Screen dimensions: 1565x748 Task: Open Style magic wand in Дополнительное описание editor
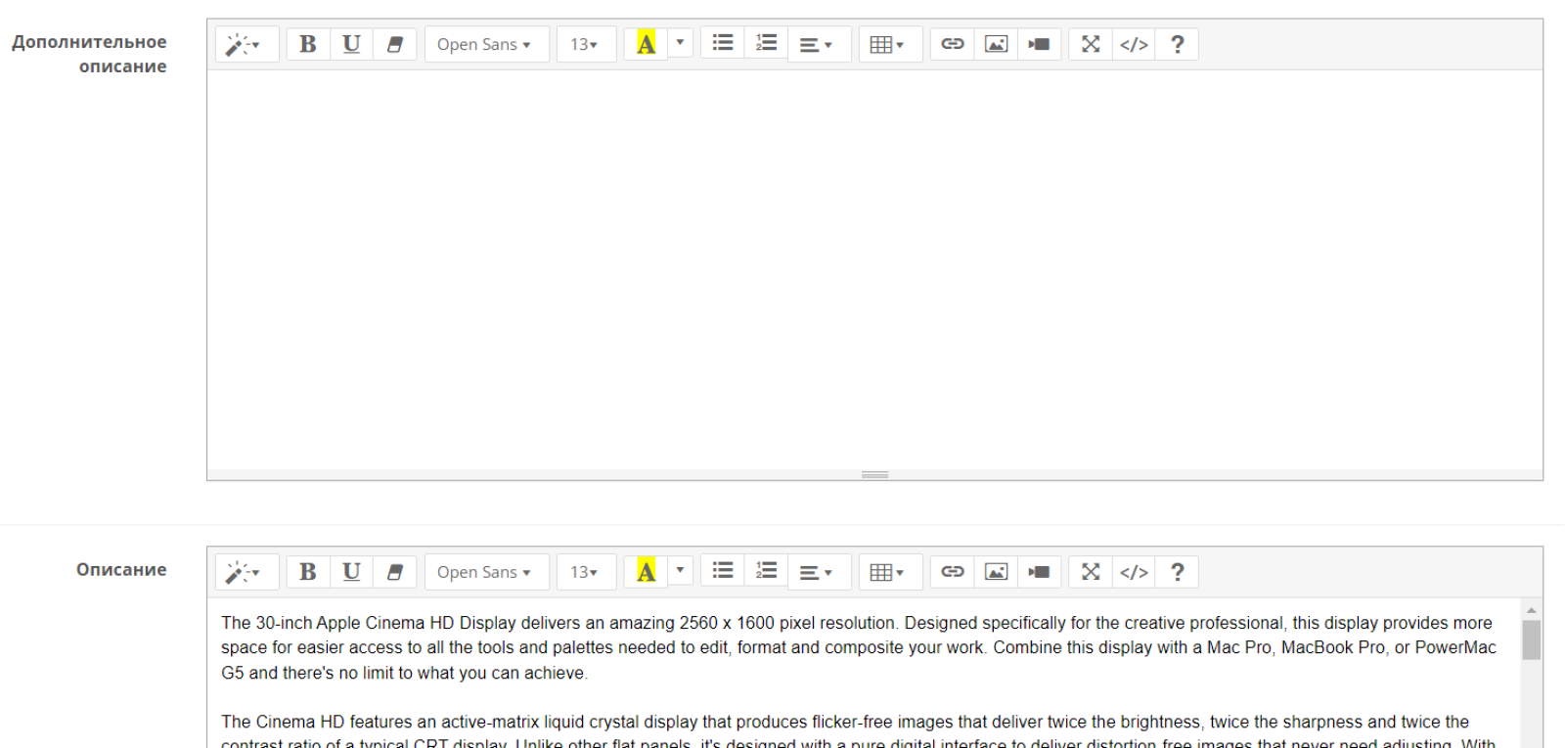247,44
